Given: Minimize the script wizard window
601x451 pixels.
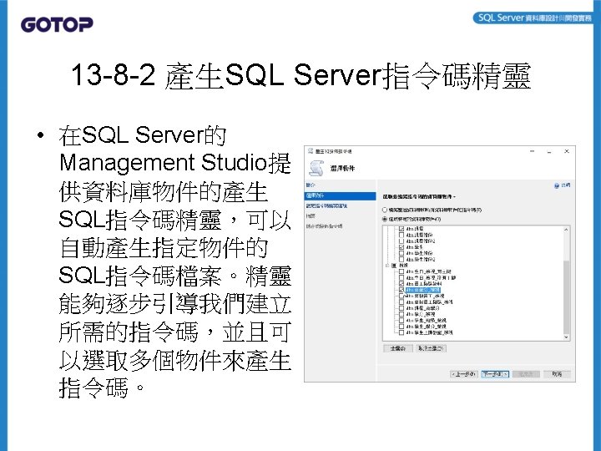Looking at the screenshot, I should click(532, 151).
